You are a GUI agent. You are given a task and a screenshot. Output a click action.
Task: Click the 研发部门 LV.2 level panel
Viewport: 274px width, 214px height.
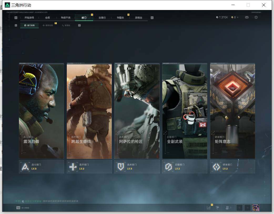(x=233, y=167)
